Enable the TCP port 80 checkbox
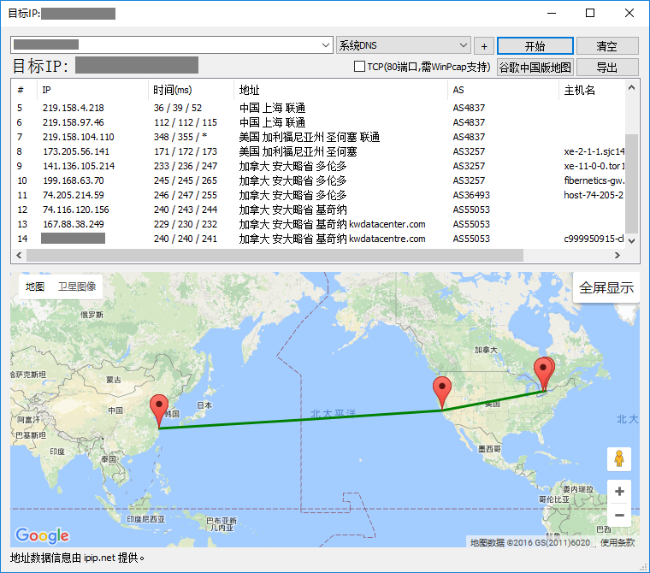The image size is (650, 573). tap(360, 67)
